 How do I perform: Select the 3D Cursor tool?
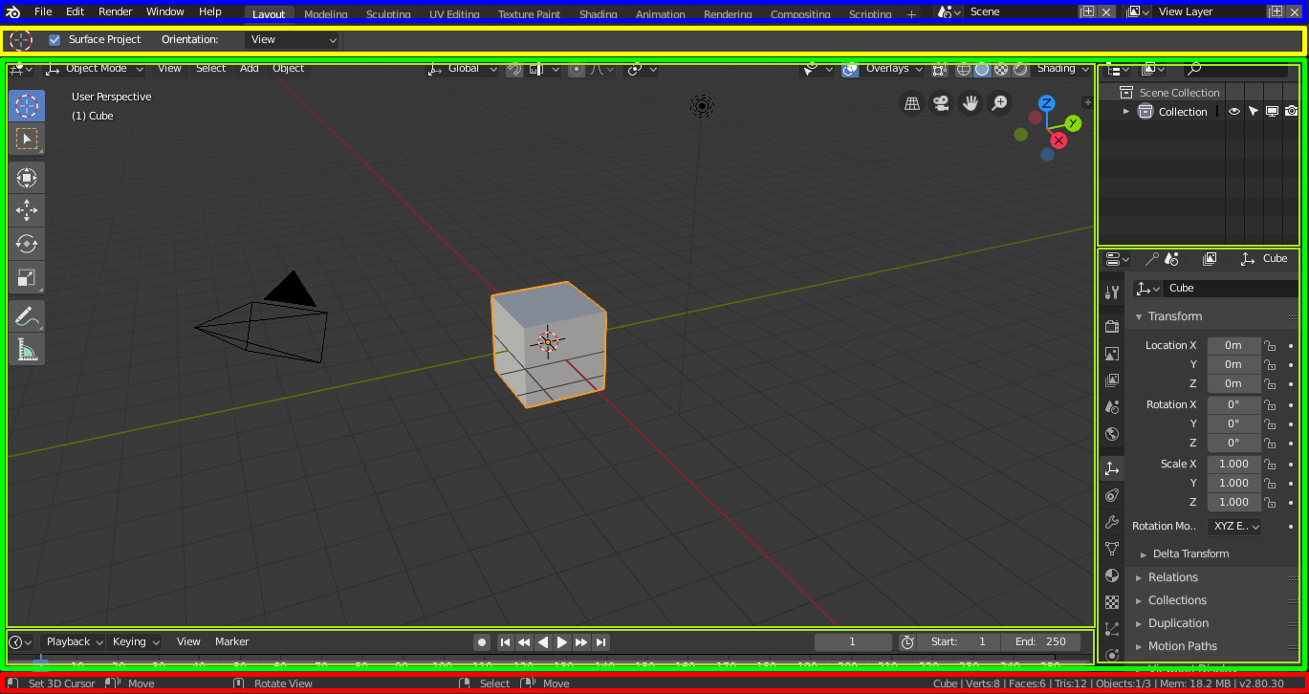27,105
